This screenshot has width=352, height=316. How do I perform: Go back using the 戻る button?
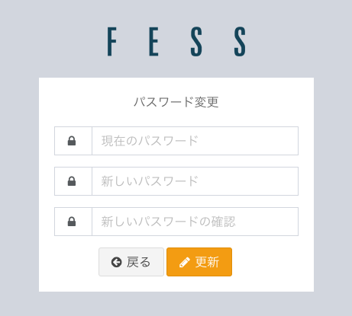coord(131,262)
